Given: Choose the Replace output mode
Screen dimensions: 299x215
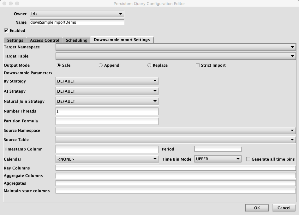Looking at the screenshot, I should pos(149,65).
